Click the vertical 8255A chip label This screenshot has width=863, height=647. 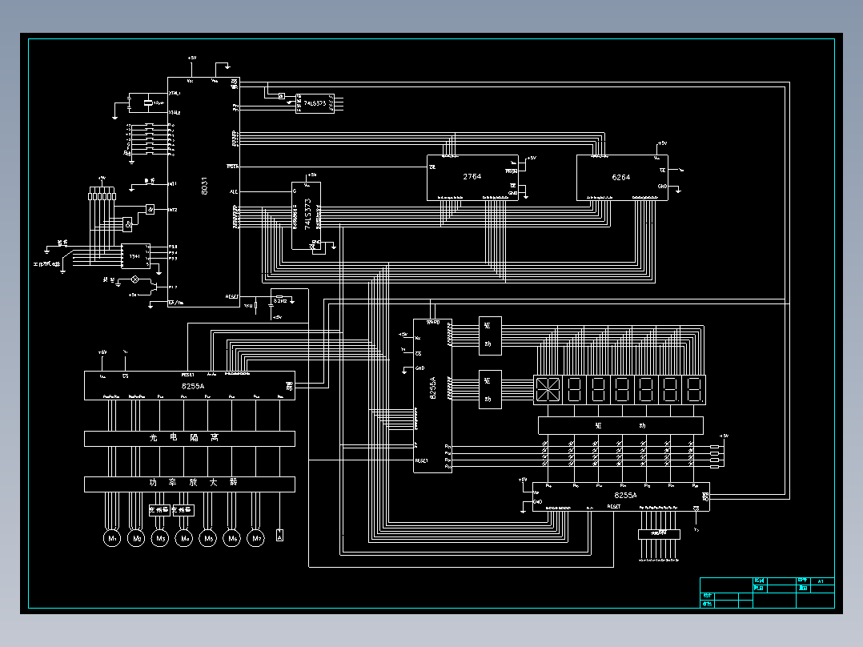[432, 388]
